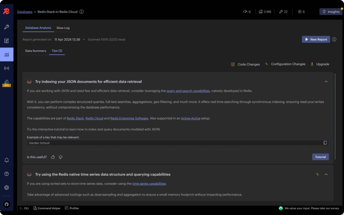Click the commands per second gauge stat

coord(247,12)
